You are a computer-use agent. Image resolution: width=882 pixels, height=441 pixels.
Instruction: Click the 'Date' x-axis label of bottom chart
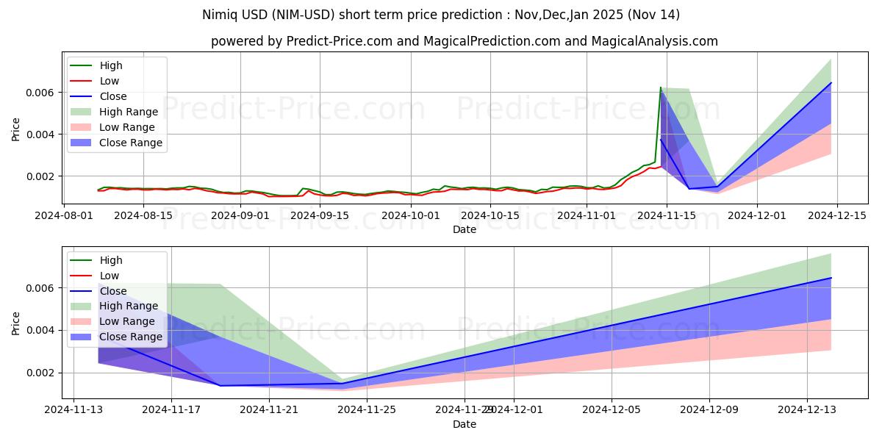(464, 424)
